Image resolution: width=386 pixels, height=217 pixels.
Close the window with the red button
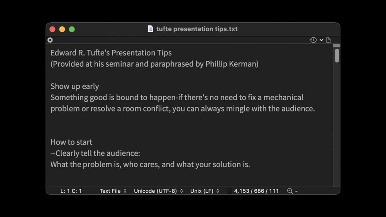click(x=52, y=29)
